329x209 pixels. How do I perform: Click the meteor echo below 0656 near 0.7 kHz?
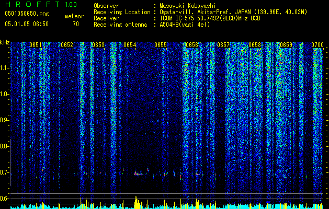pyautogui.click(x=197, y=174)
